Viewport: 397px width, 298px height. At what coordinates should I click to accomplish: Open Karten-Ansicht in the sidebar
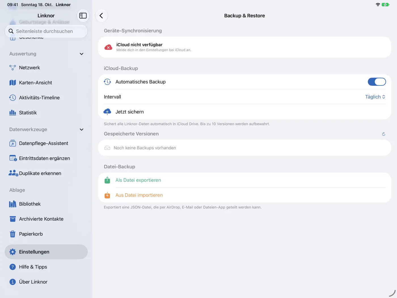coord(46,83)
